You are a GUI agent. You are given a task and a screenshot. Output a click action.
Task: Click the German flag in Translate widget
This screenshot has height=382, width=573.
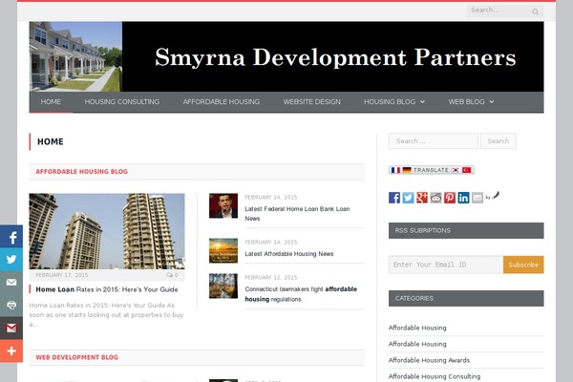[x=407, y=170]
